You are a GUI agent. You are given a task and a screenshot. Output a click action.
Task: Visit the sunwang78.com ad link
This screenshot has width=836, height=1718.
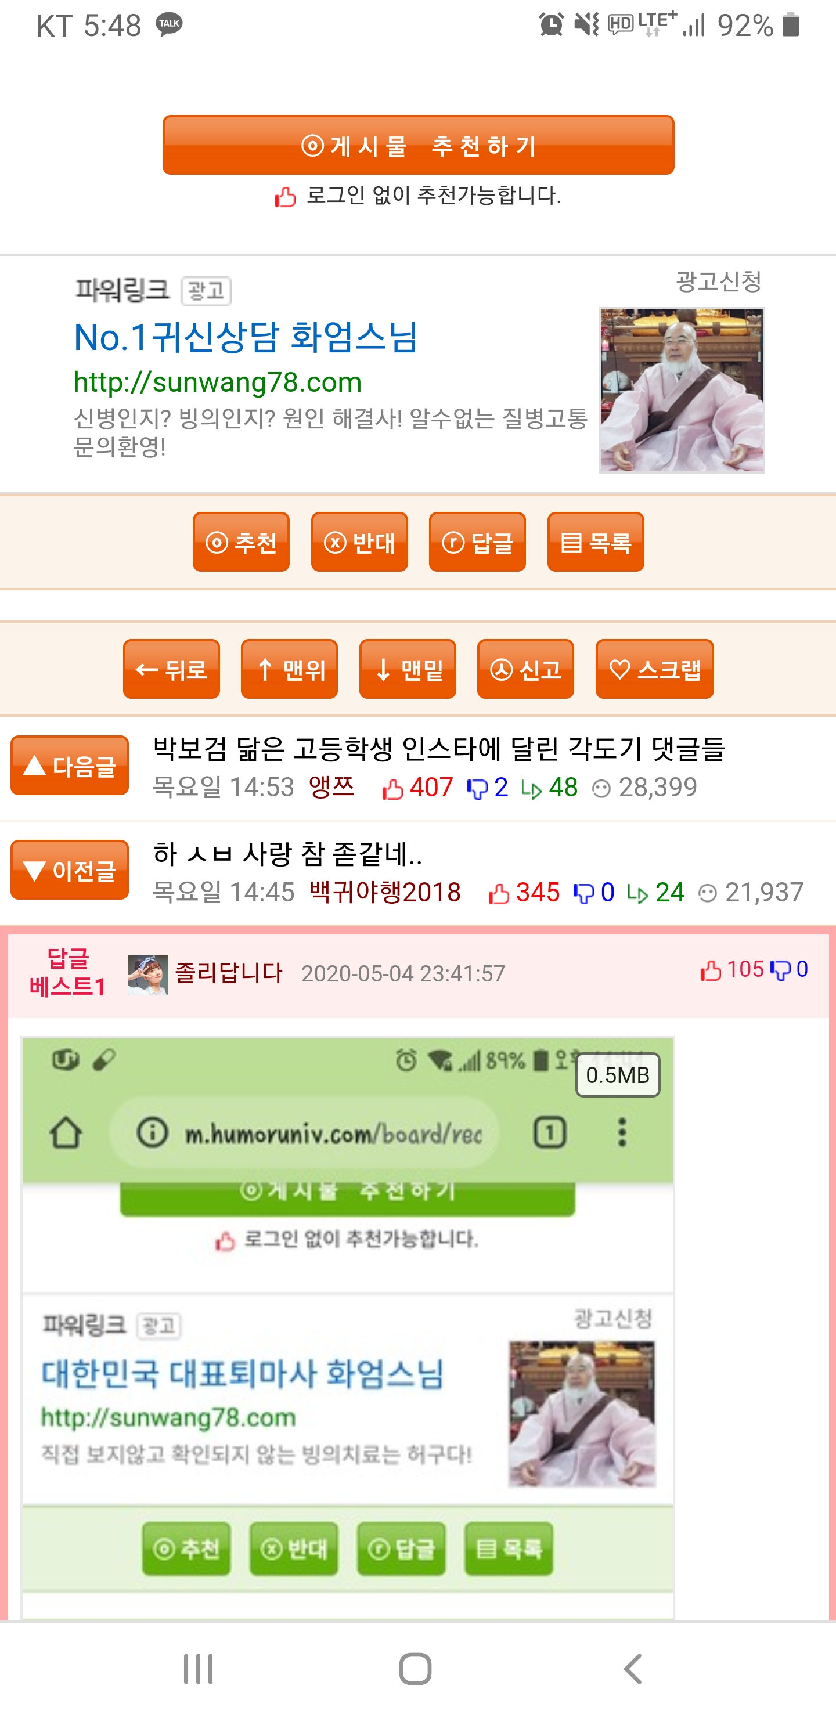(218, 382)
